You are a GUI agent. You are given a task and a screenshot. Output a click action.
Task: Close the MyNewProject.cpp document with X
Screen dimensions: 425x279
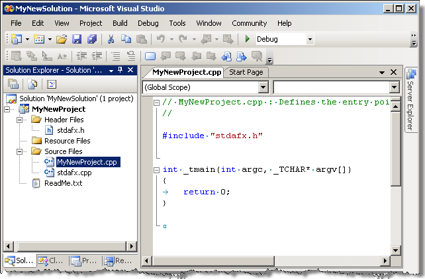click(394, 72)
